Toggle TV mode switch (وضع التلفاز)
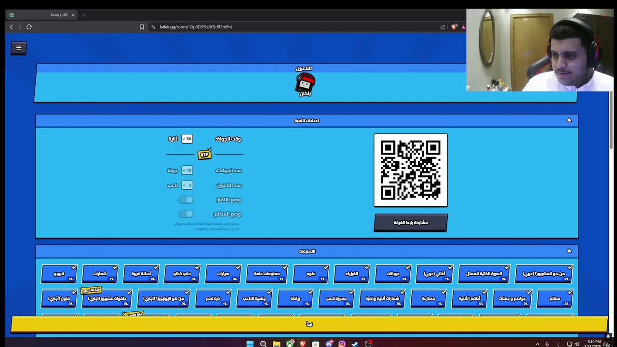Image resolution: width=617 pixels, height=347 pixels. (x=186, y=200)
